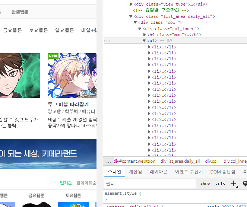The image size is (247, 207).
Task: Click the 루크 비셸 따라잡기 thumbnail
Action: [x=72, y=76]
